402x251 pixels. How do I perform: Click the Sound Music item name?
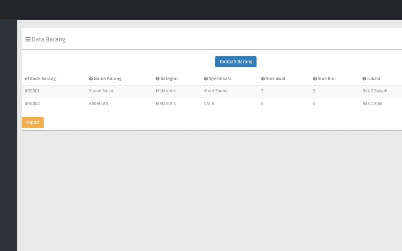click(x=101, y=91)
